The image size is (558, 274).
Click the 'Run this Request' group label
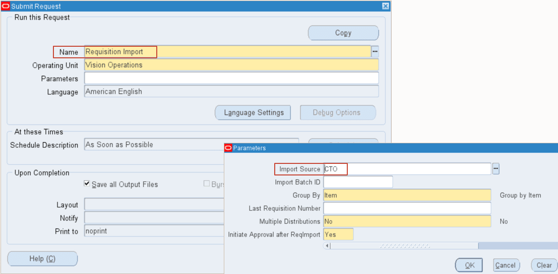(x=42, y=18)
